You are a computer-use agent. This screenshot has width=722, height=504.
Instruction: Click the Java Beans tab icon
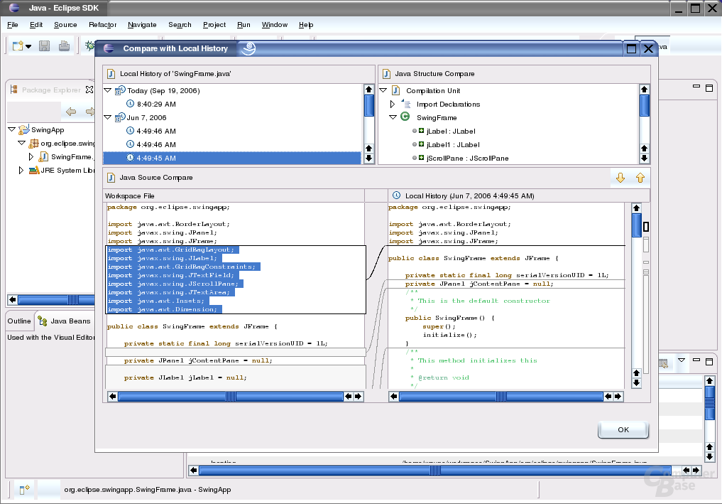coord(43,321)
